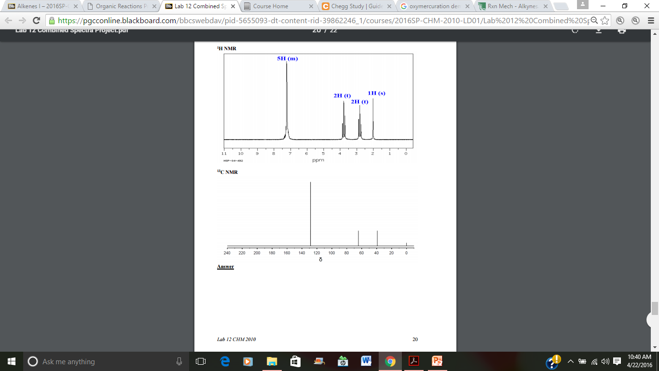
Task: Open Task View on the taskbar
Action: pyautogui.click(x=201, y=361)
